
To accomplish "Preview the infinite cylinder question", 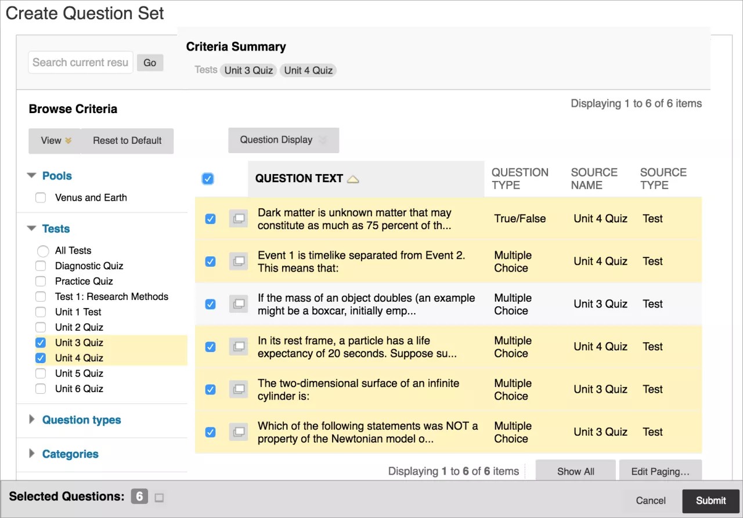I will coord(238,389).
